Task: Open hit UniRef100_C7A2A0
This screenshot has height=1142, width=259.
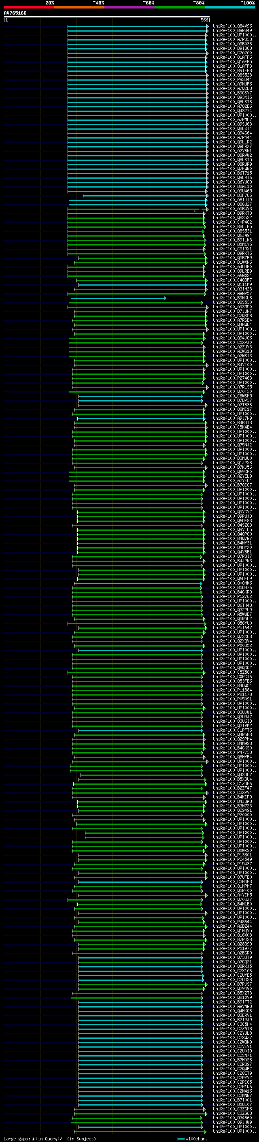Action: pos(232,53)
